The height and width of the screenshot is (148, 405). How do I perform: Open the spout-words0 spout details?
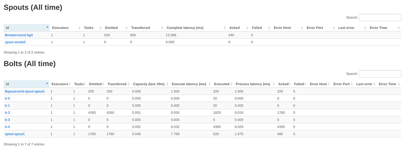pos(15,42)
